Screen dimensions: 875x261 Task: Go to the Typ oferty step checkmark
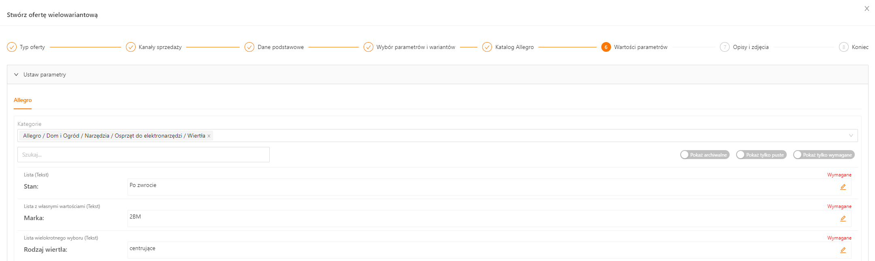tap(12, 47)
